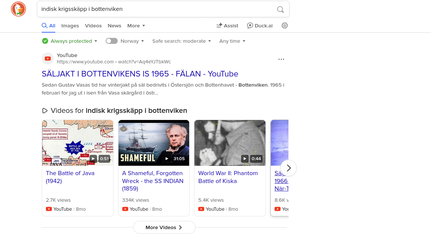
Task: Switch to the Images tab
Action: click(x=70, y=25)
